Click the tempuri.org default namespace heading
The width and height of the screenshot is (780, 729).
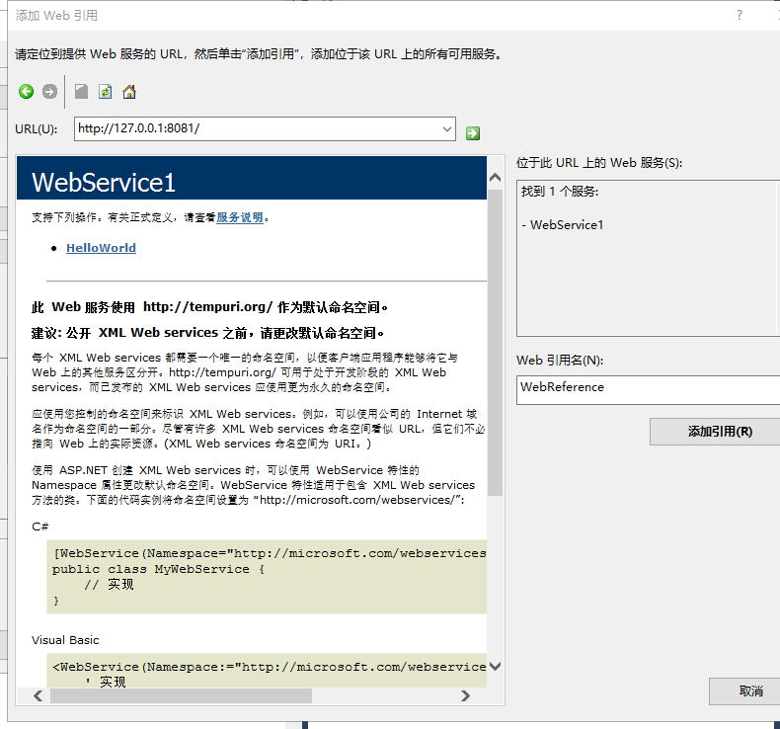(209, 307)
